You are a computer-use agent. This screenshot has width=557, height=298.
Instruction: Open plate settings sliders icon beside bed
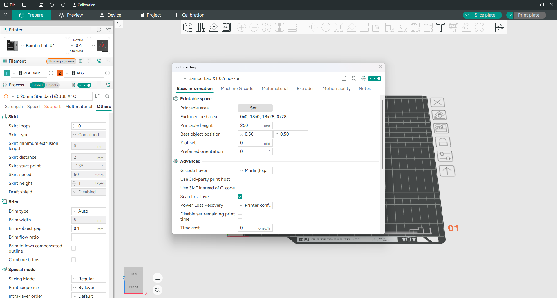445,156
